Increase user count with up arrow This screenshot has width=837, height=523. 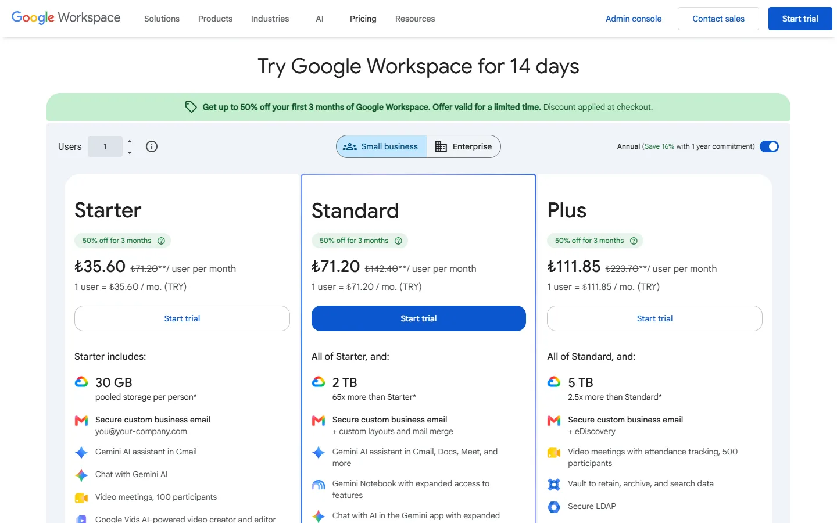[x=130, y=141]
